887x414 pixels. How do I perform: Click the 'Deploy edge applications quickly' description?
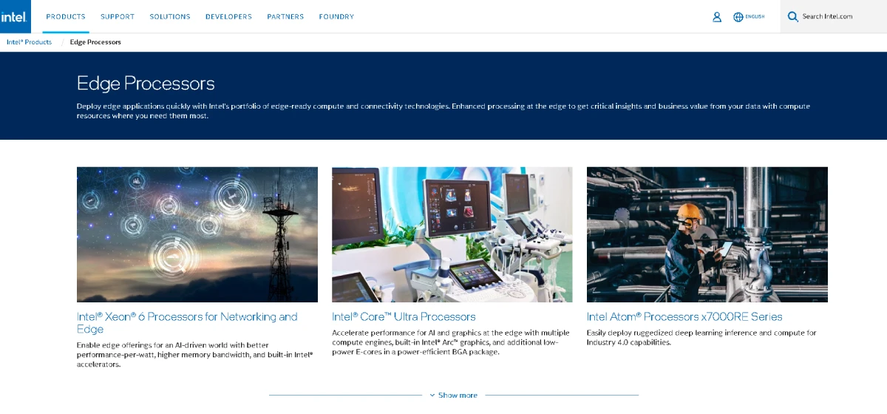pos(443,111)
